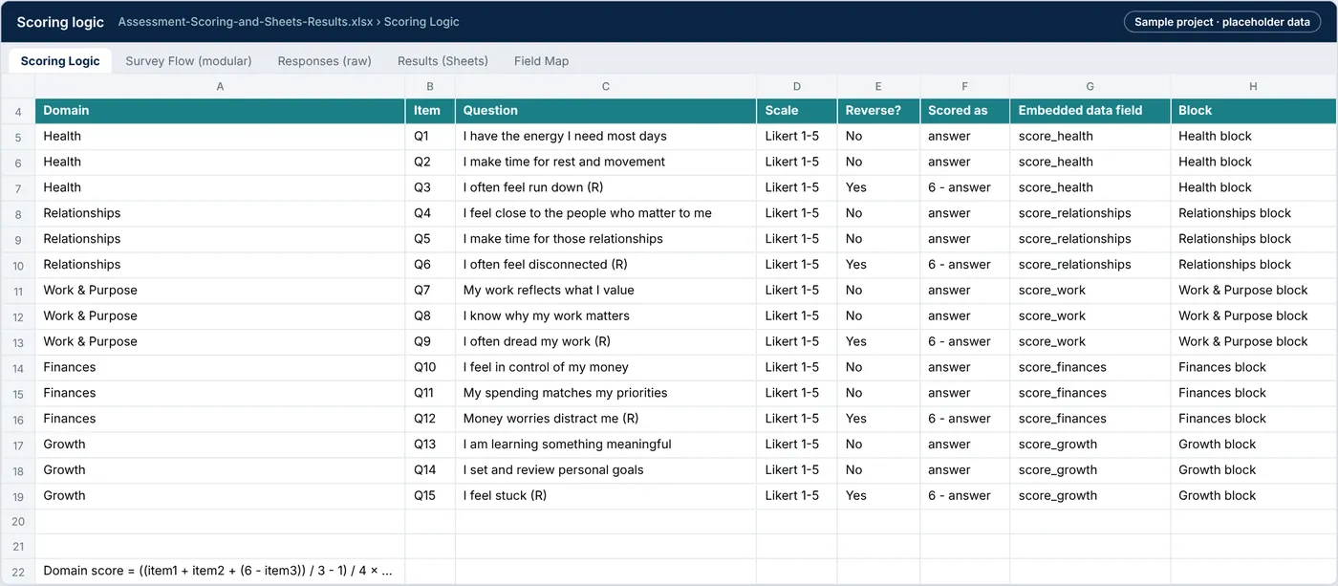Select cell 'I make time for those relationships'
This screenshot has height=586, width=1338.
coord(606,239)
